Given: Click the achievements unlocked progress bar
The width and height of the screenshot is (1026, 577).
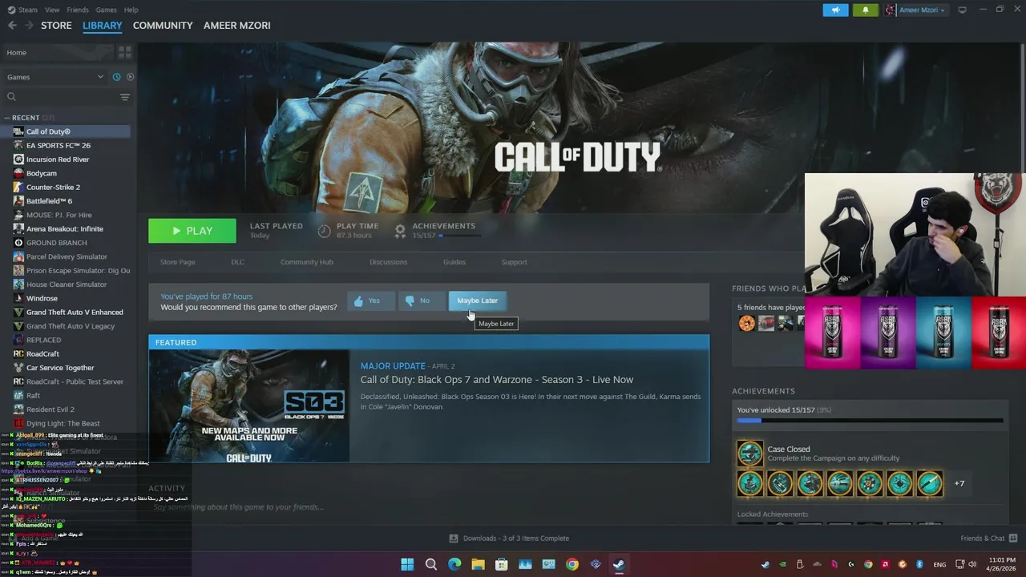Looking at the screenshot, I should point(870,420).
